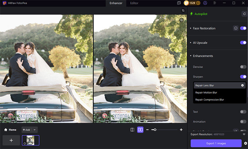Screen dimensions: 248x149
Task: Select the crop tool icon
Action: (183, 11)
